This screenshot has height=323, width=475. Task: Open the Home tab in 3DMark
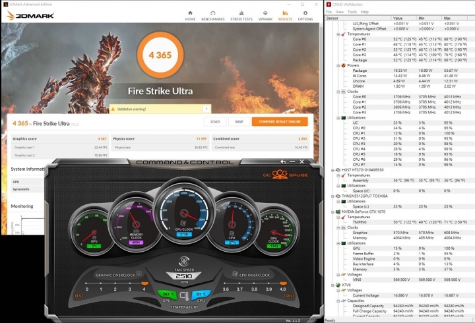click(x=190, y=16)
